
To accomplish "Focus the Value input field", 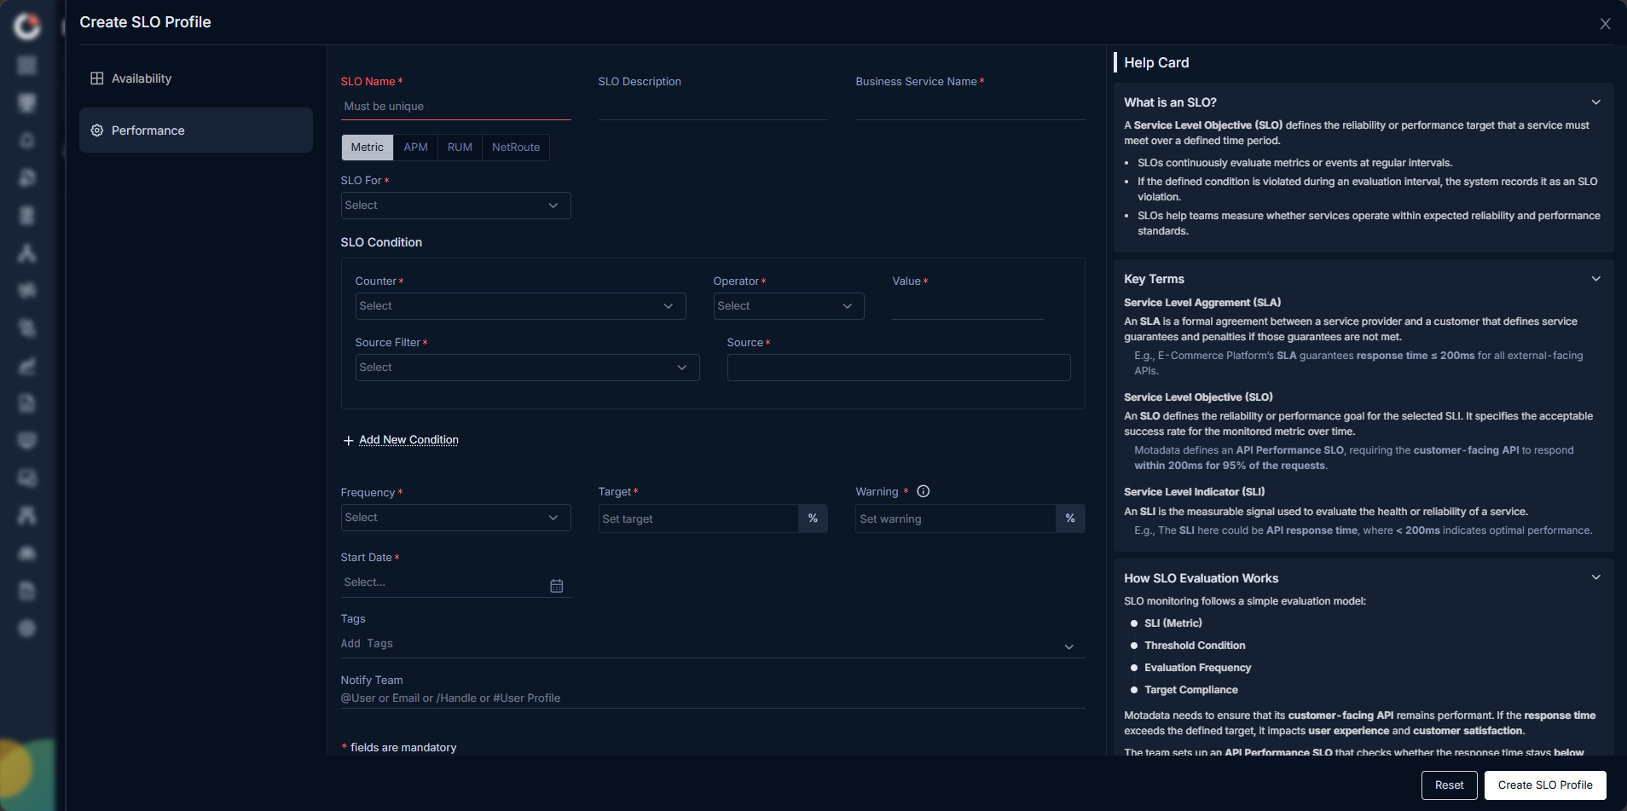I will pos(968,306).
